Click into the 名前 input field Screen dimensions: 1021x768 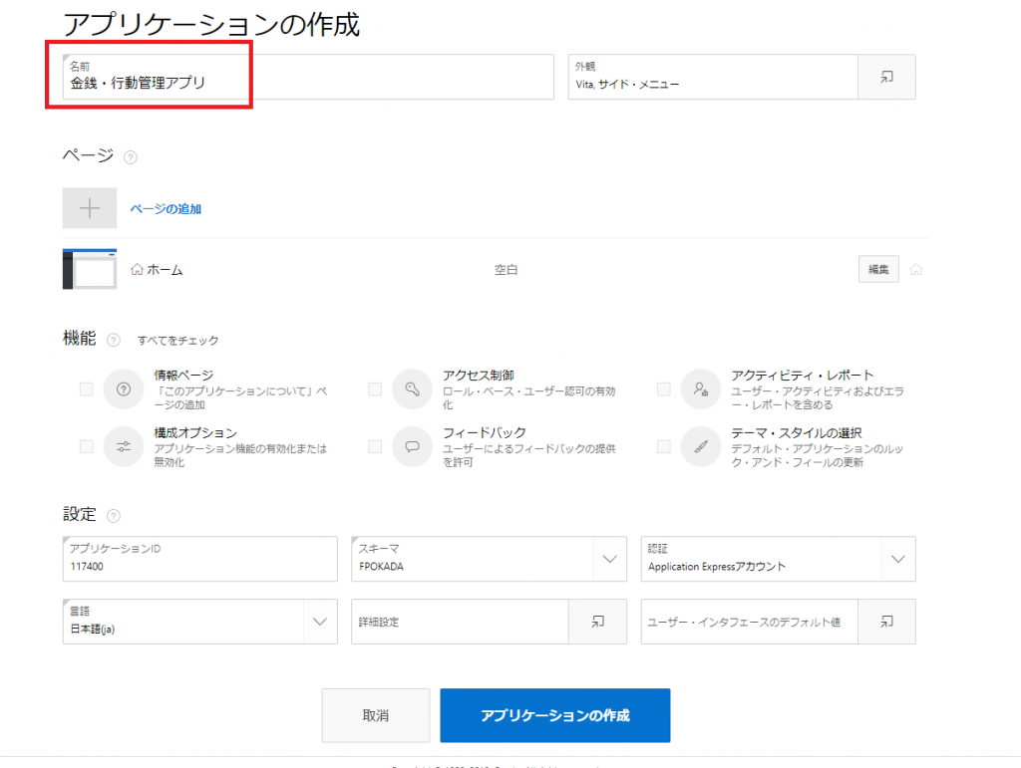tap(308, 77)
